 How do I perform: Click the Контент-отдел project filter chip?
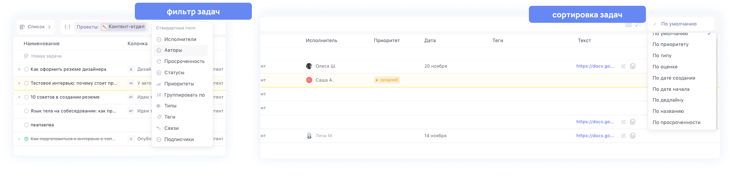pos(123,27)
